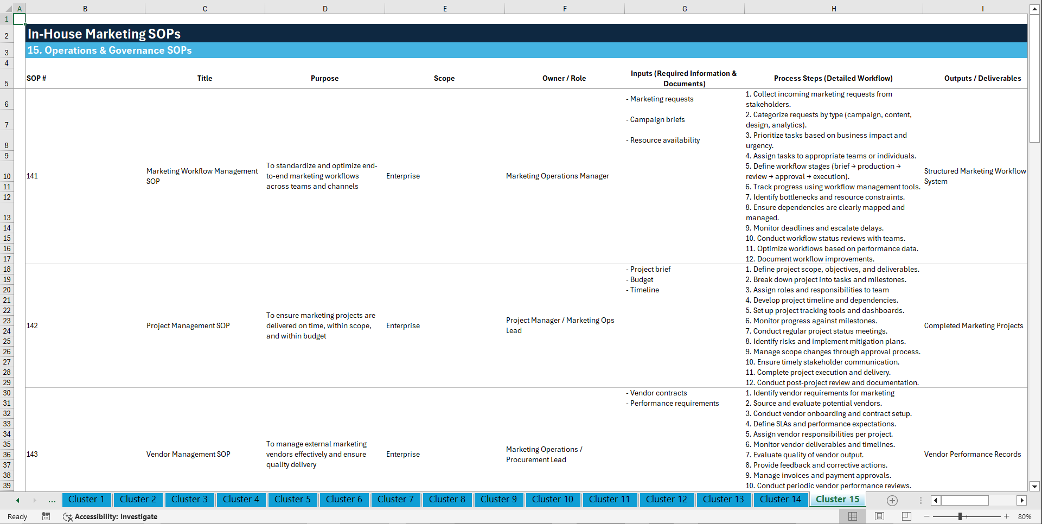Screen dimensions: 1042x524
Task: Select column A header
Action: click(20, 9)
